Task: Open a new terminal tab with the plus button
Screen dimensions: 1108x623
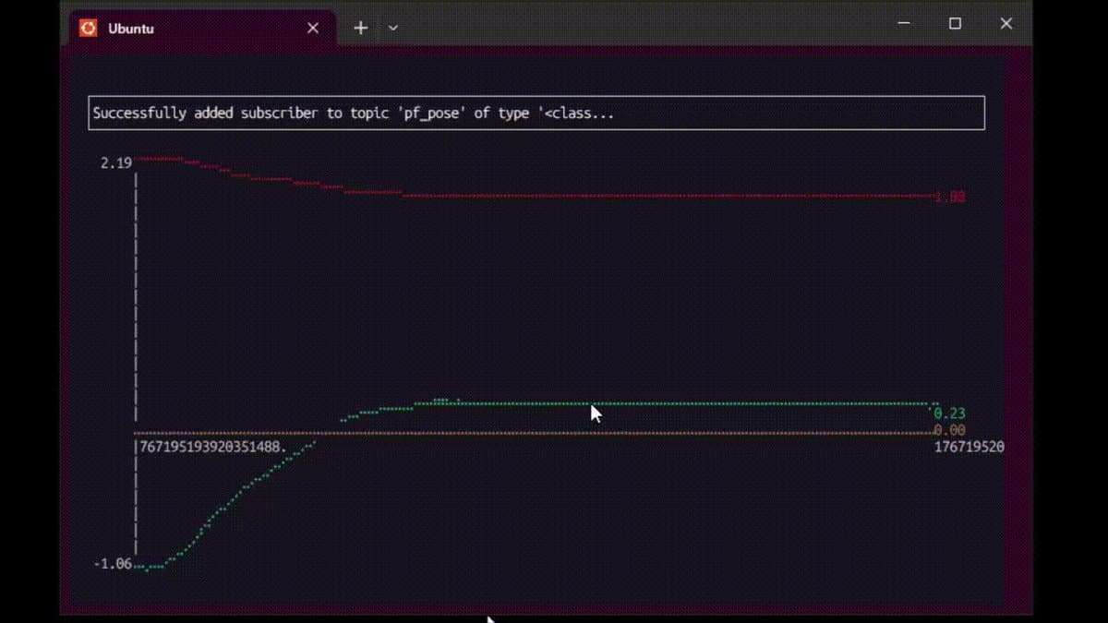Action: pyautogui.click(x=360, y=27)
